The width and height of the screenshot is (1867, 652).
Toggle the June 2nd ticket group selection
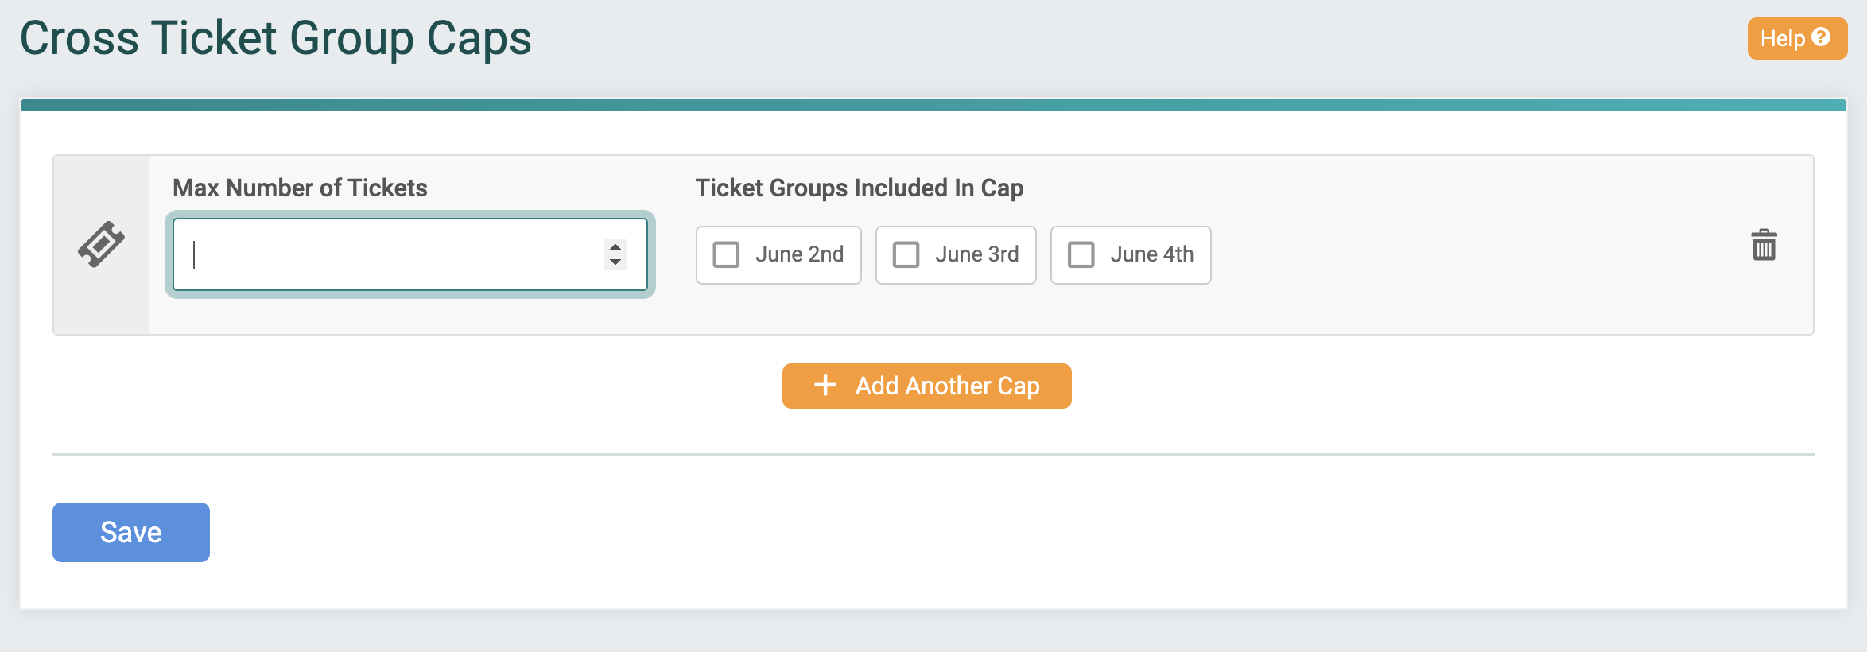[724, 254]
